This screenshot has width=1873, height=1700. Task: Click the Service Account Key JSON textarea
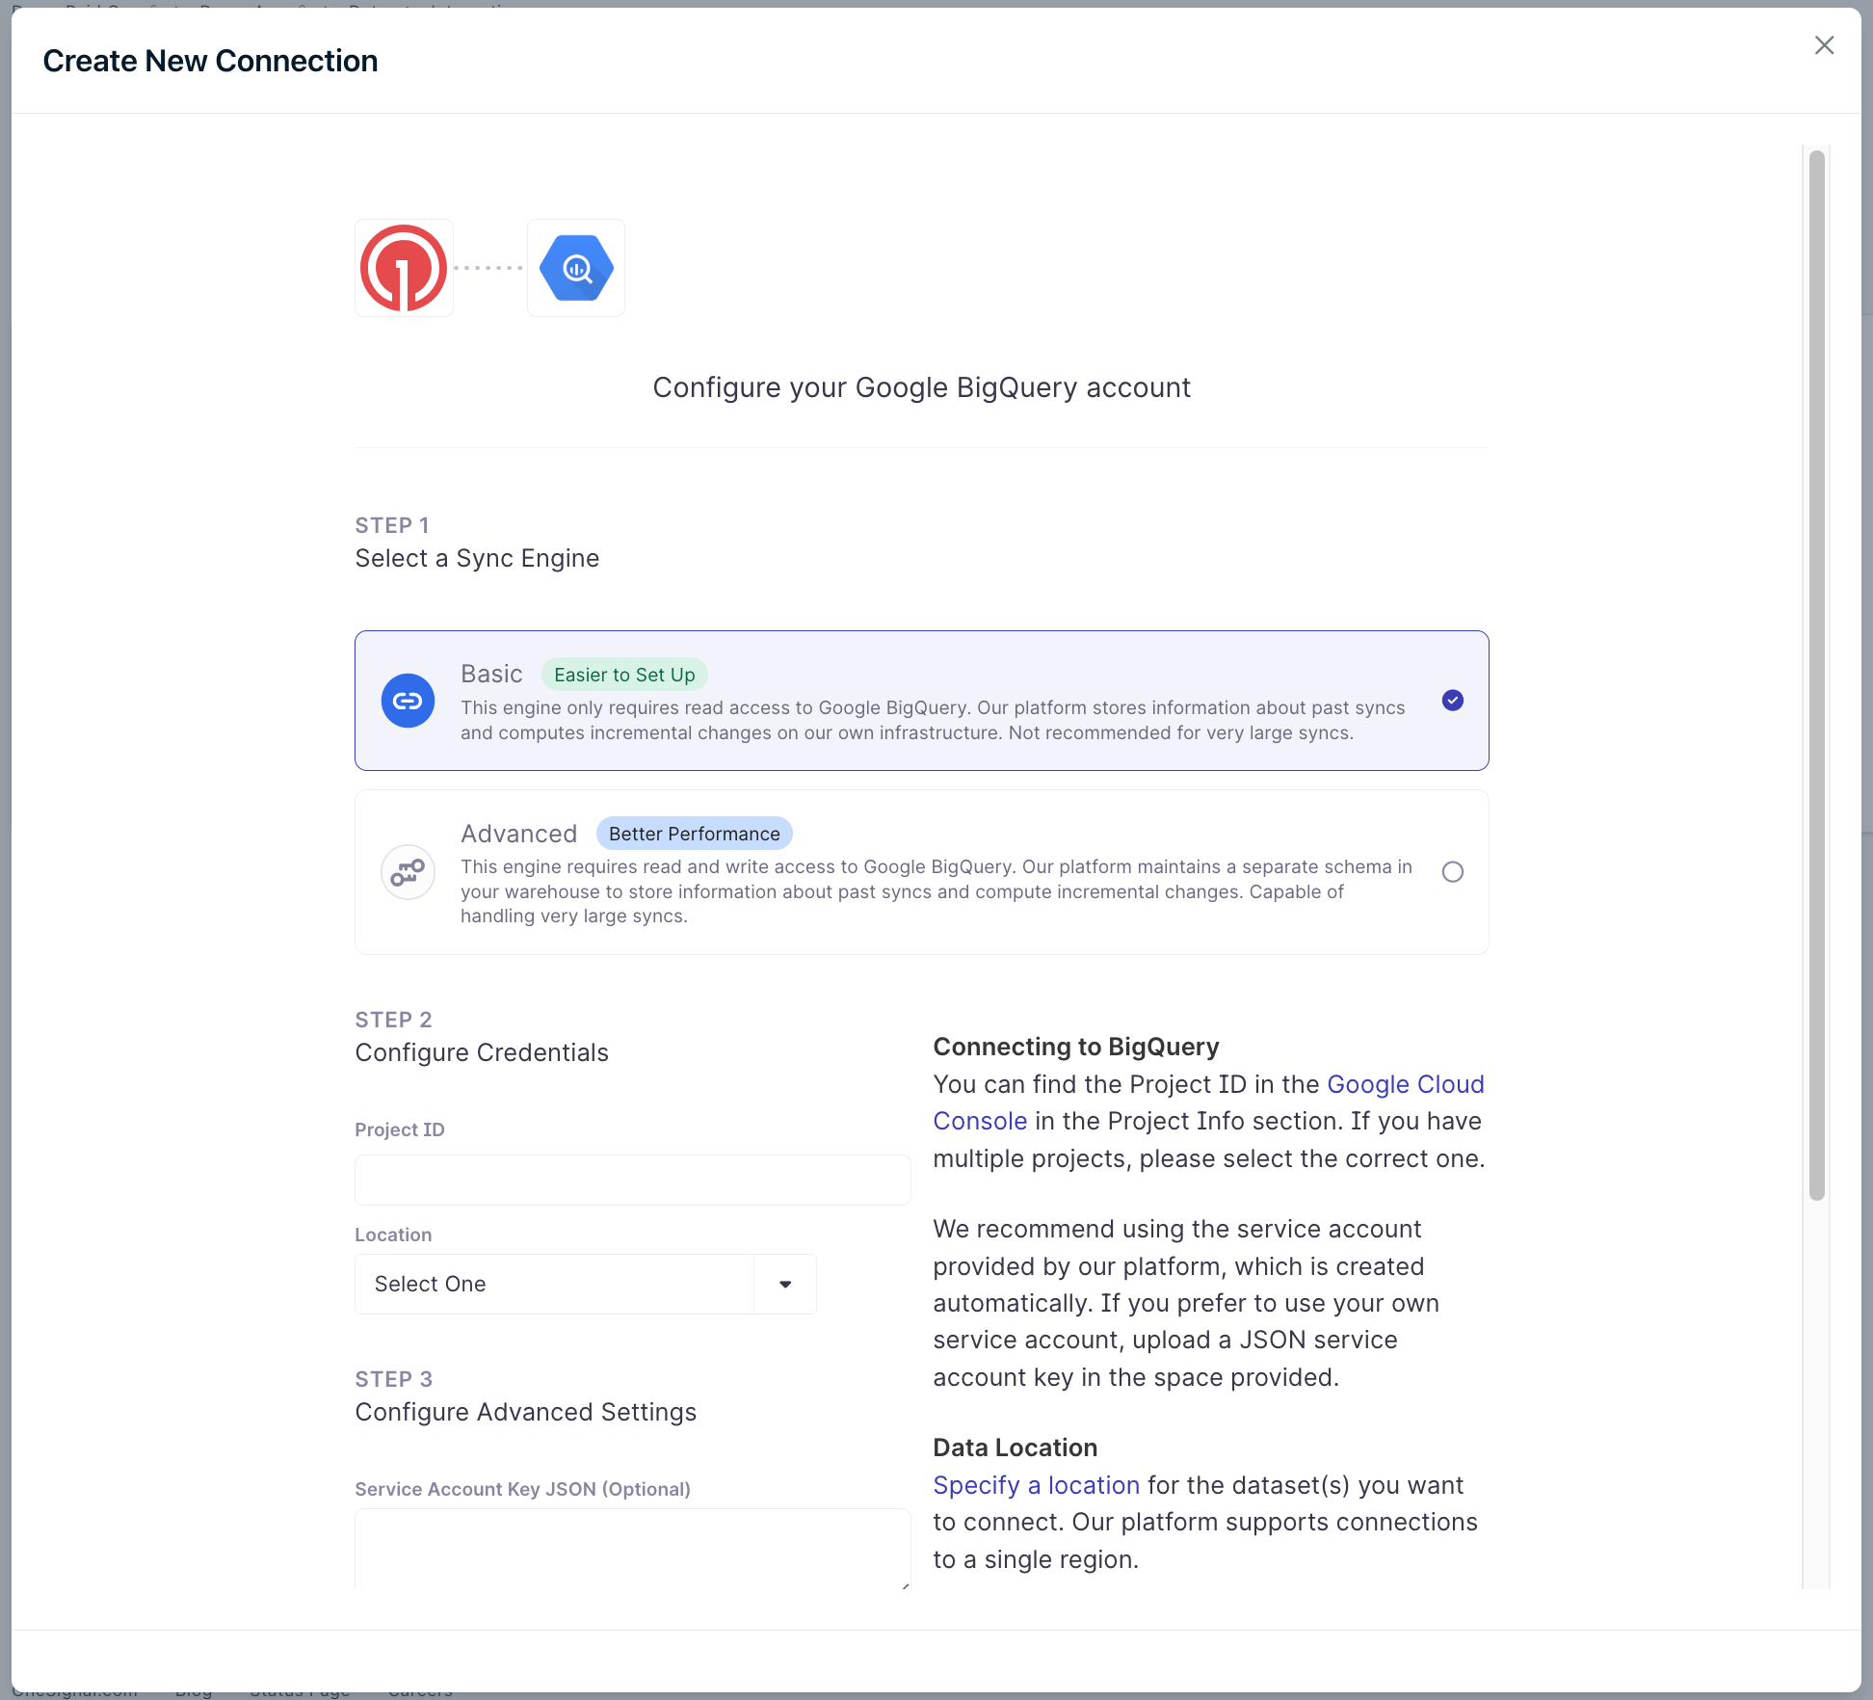coord(632,1548)
